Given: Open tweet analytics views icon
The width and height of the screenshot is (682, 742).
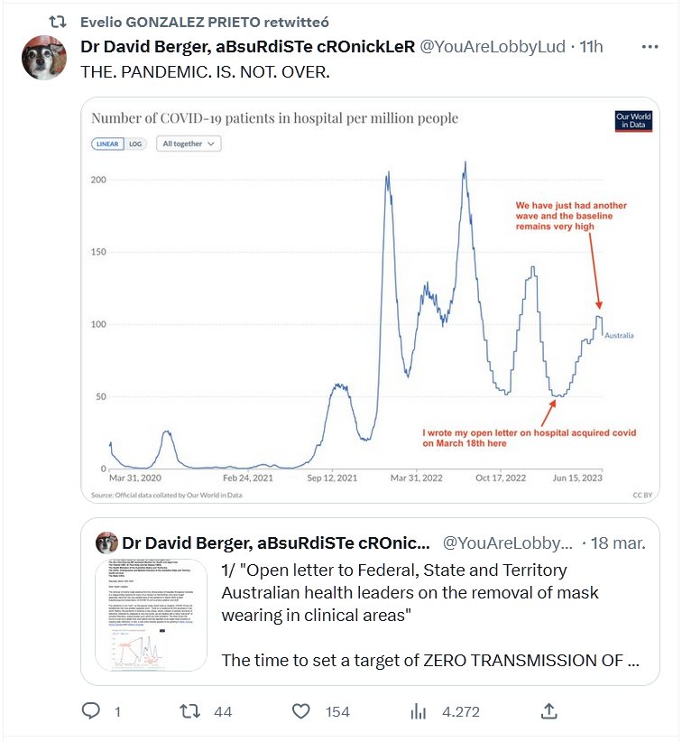Looking at the screenshot, I should point(419,711).
